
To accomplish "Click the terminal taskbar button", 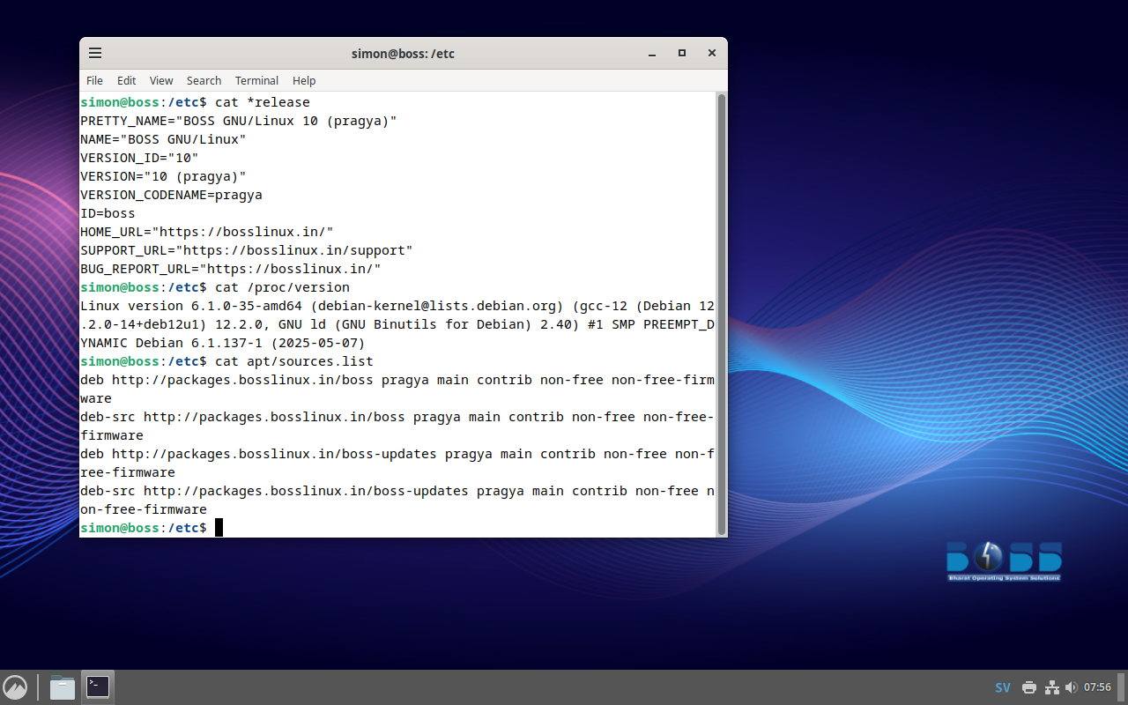I will [x=98, y=687].
